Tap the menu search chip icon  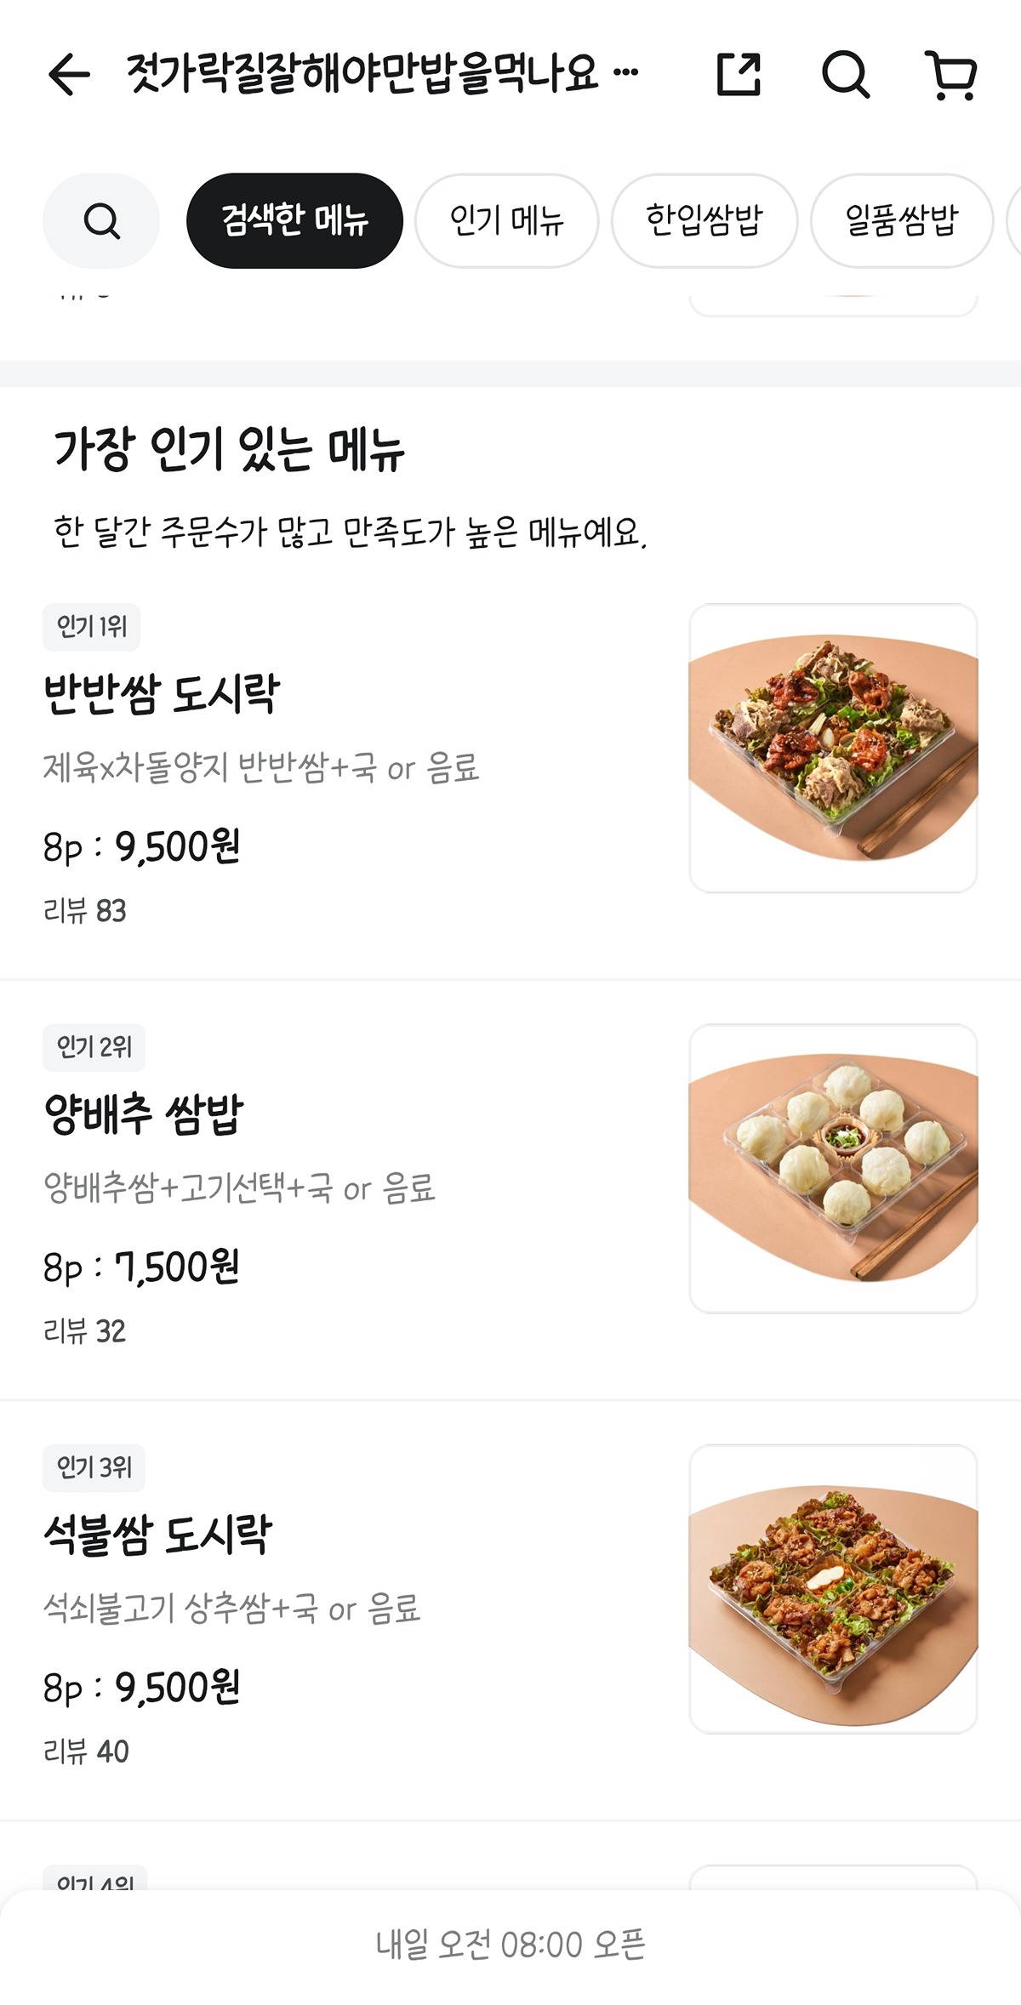[101, 221]
